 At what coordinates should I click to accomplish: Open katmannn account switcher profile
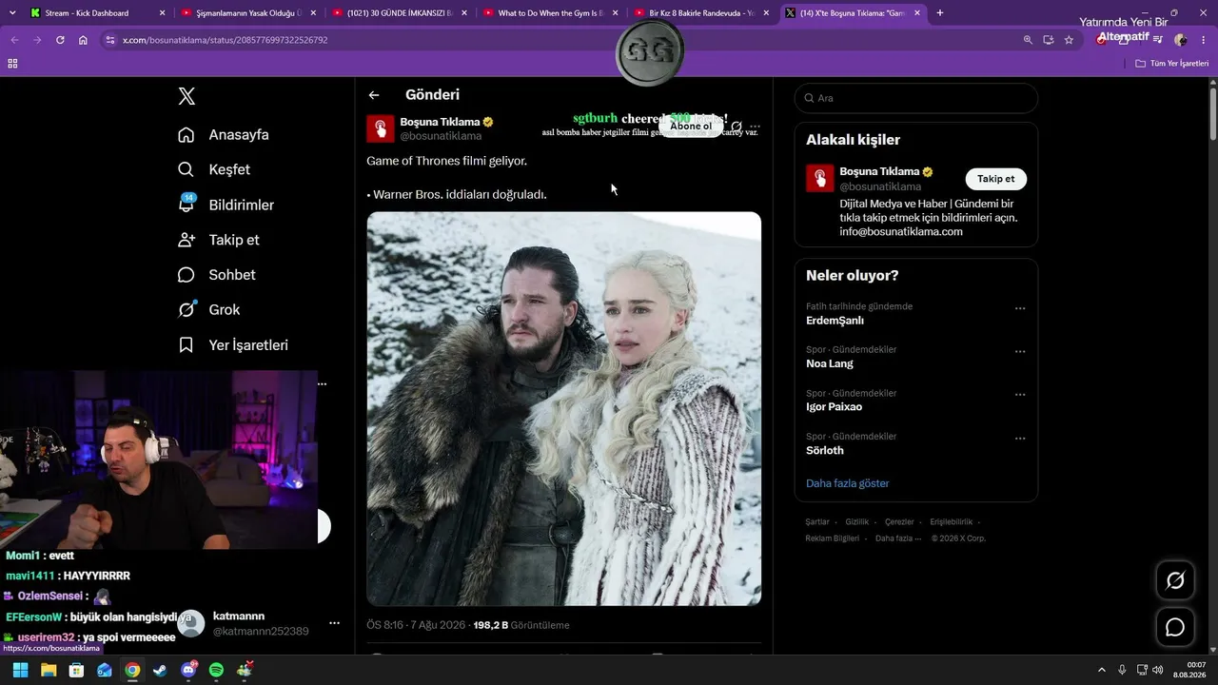point(259,623)
